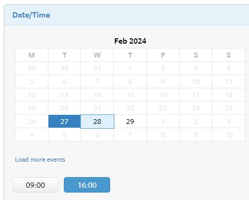The image size is (249, 200).
Task: Click disabled date 22 on calendar
Action: [x=130, y=108]
